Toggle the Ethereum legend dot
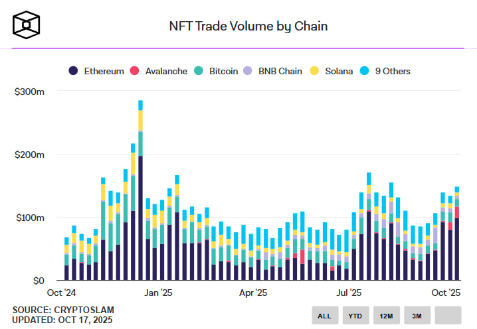Image resolution: width=477 pixels, height=329 pixels. pyautogui.click(x=72, y=71)
